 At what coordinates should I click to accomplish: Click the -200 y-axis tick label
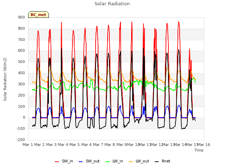click(x=21, y=140)
